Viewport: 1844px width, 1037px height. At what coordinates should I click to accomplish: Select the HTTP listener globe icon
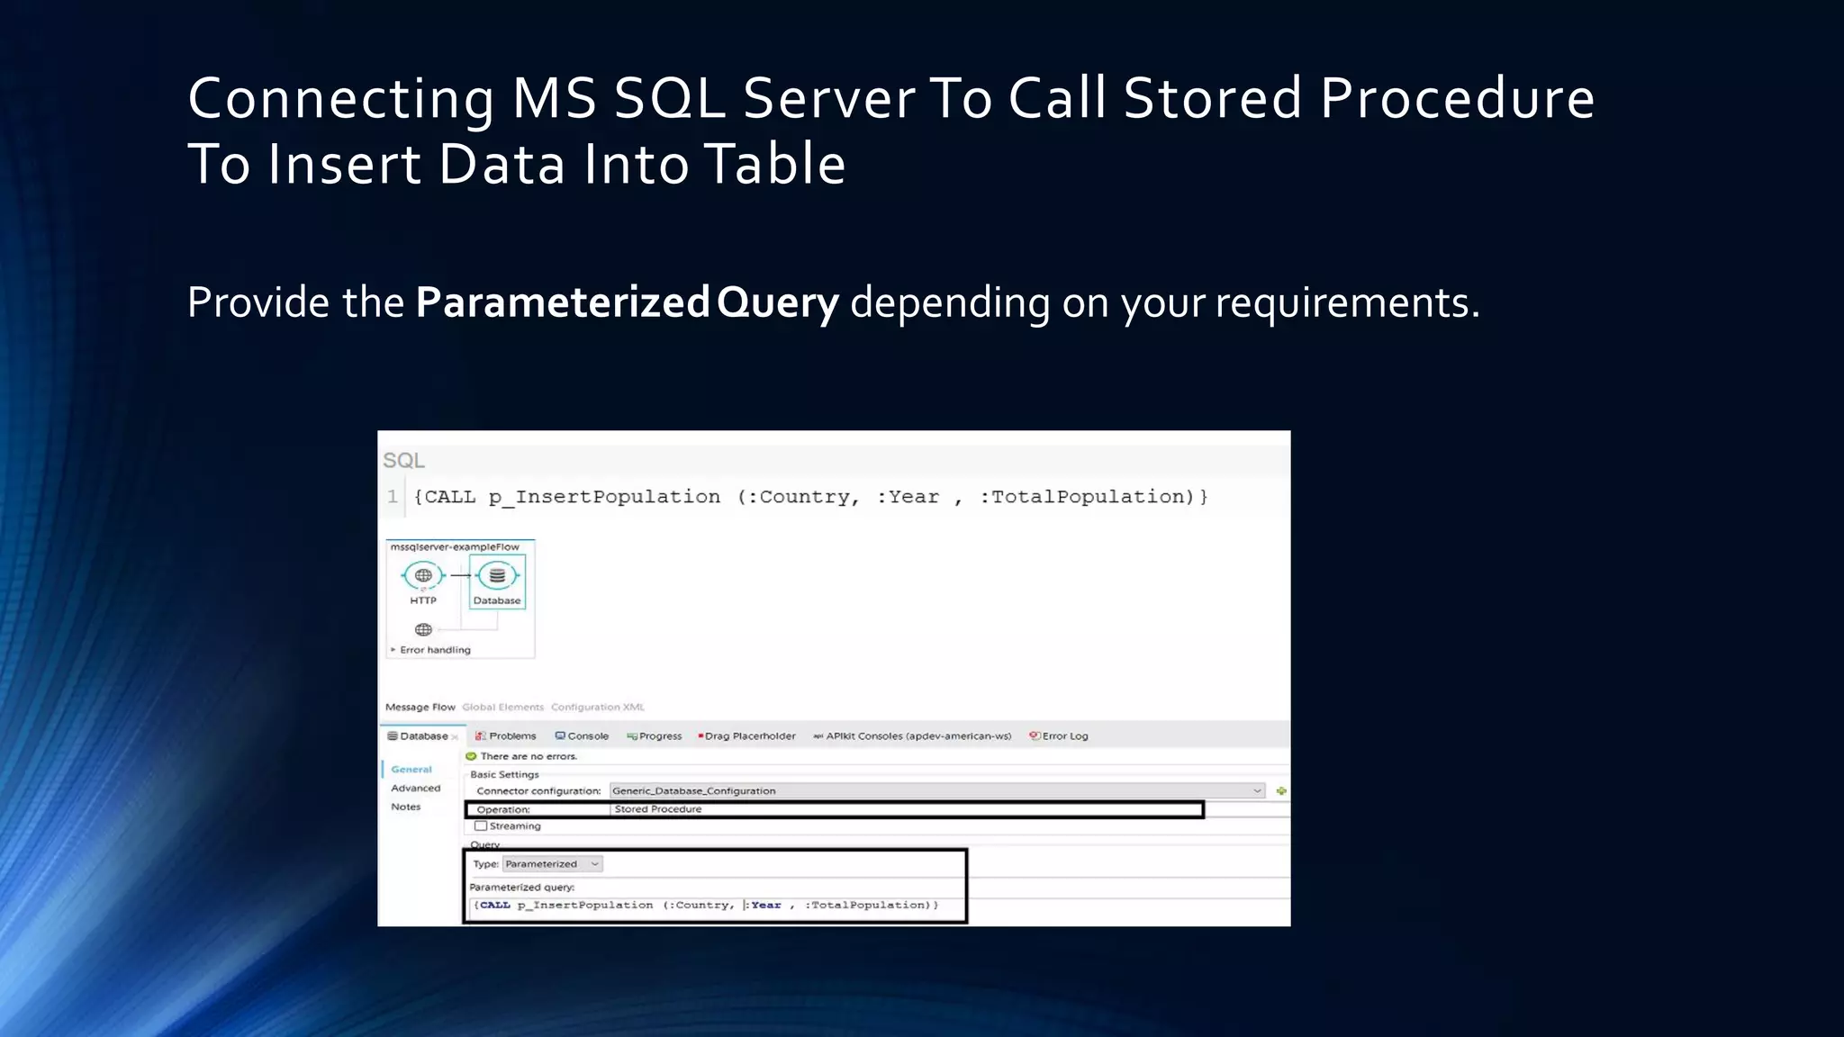click(423, 575)
